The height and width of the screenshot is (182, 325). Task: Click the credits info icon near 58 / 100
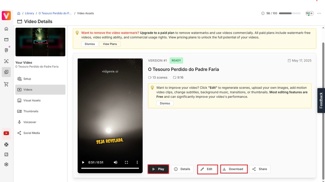pyautogui.click(x=263, y=13)
